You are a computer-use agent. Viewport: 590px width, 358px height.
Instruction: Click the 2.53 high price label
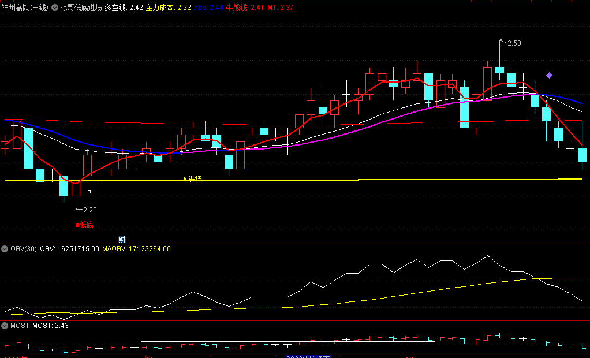pos(514,43)
